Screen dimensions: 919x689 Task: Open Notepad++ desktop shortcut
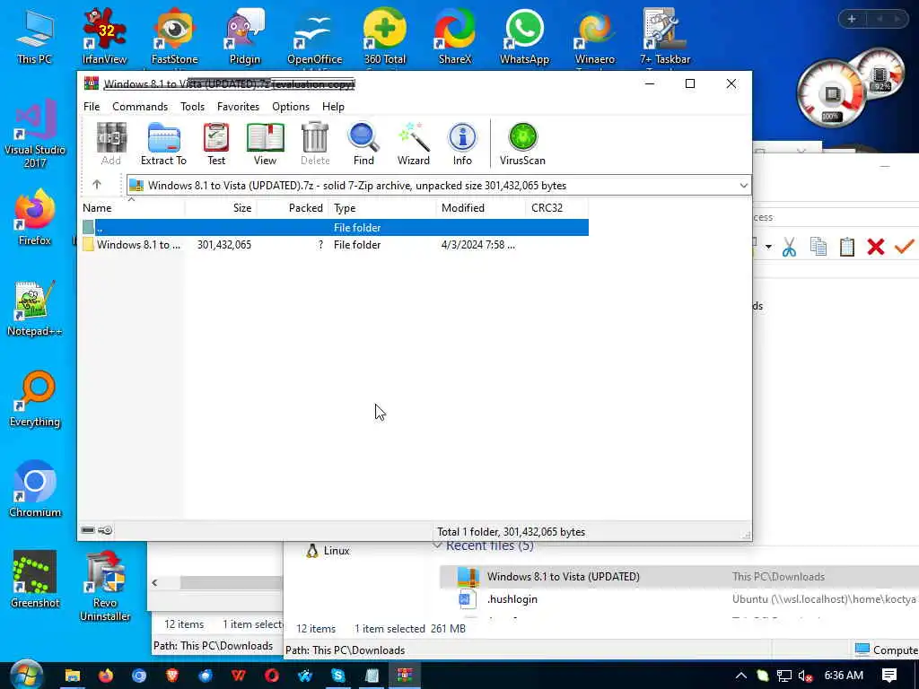pyautogui.click(x=35, y=309)
